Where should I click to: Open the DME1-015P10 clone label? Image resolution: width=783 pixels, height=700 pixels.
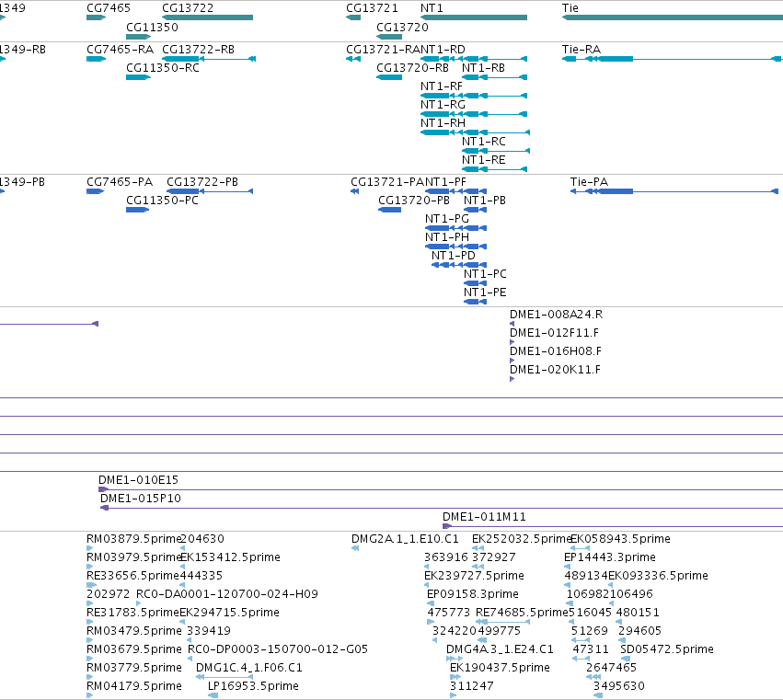[141, 499]
